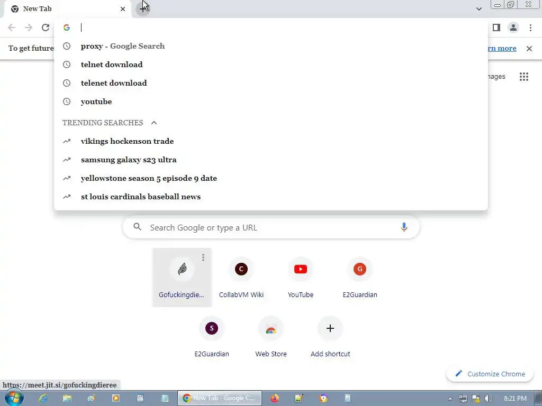
Task: Click the New Tab - Google Chrome taskbar button
Action: (x=220, y=399)
